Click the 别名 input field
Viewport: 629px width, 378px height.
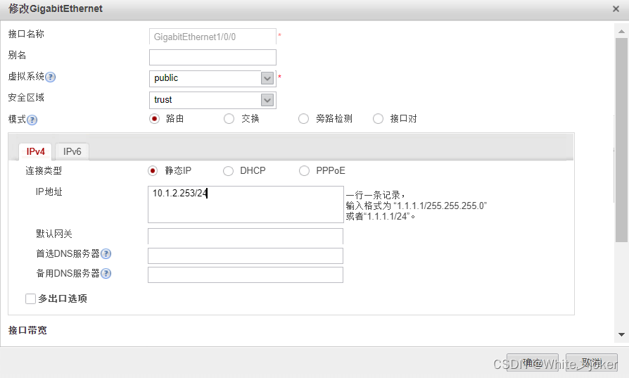pyautogui.click(x=212, y=58)
